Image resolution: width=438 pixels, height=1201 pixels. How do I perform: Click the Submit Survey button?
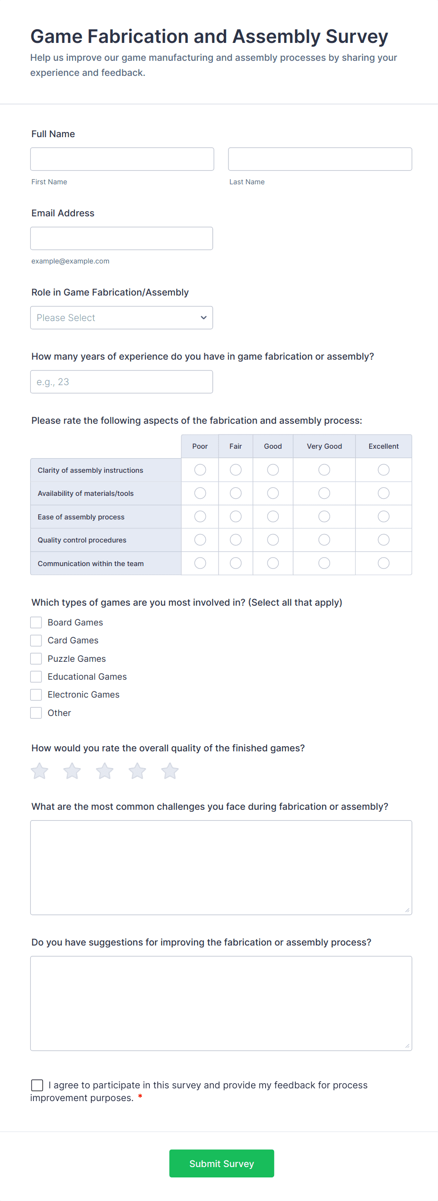coord(221,1163)
